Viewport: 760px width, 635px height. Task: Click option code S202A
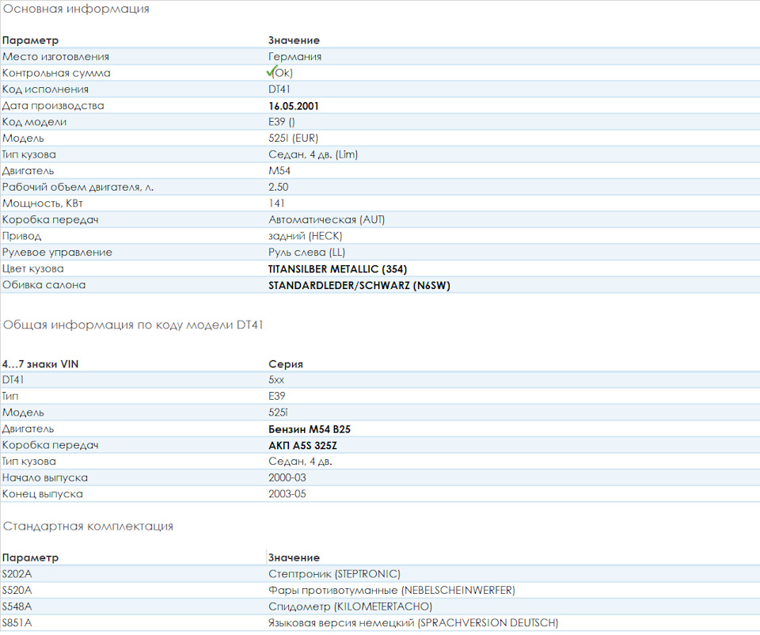17,574
